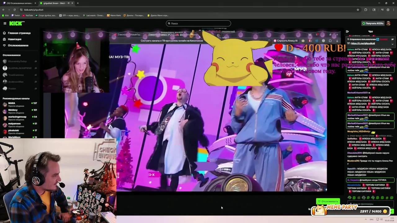Focus the Поиск search field
The height and width of the screenshot is (223, 397).
(x=198, y=23)
